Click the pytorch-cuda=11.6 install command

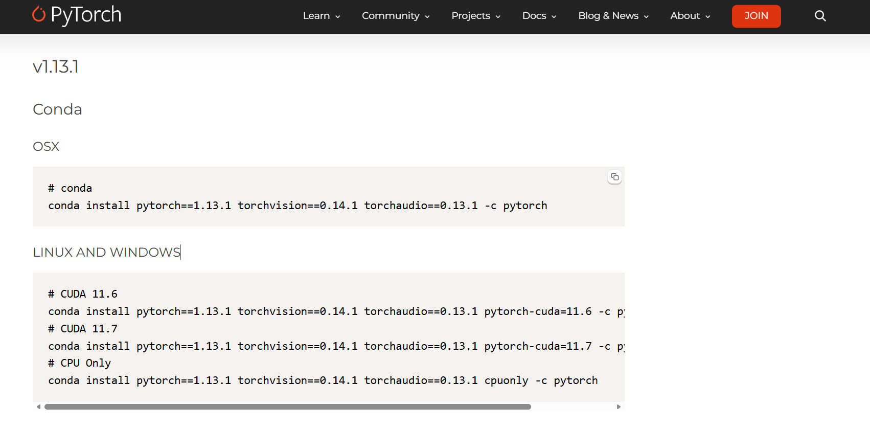[336, 311]
